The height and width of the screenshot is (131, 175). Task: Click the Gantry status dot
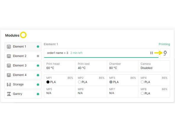38,94
